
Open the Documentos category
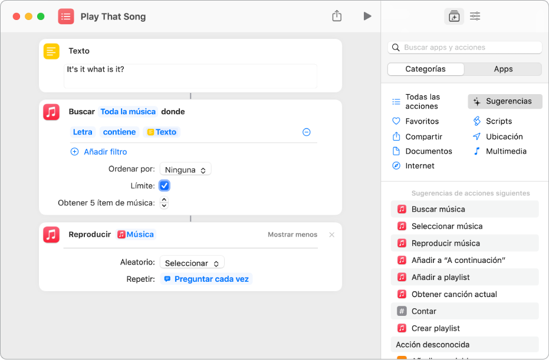[422, 151]
